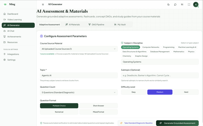Select the Operating Systems subject chip
The height and width of the screenshot is (126, 203).
pos(130,47)
